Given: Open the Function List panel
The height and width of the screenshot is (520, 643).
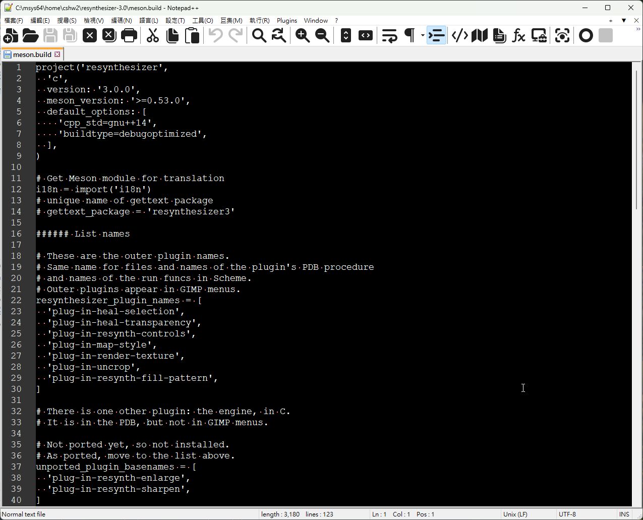Looking at the screenshot, I should click(x=519, y=35).
